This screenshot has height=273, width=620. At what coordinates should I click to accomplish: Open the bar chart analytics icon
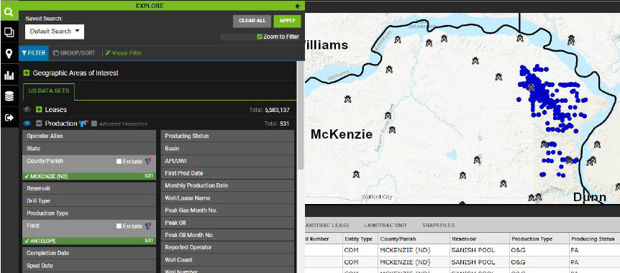9,75
